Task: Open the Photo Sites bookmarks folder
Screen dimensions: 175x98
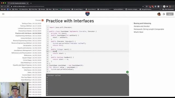Action: 33,9
